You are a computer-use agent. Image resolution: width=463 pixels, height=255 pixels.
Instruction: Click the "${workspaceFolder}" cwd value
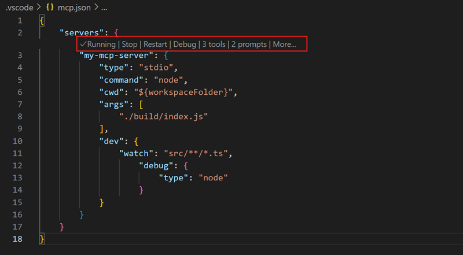[x=185, y=93]
